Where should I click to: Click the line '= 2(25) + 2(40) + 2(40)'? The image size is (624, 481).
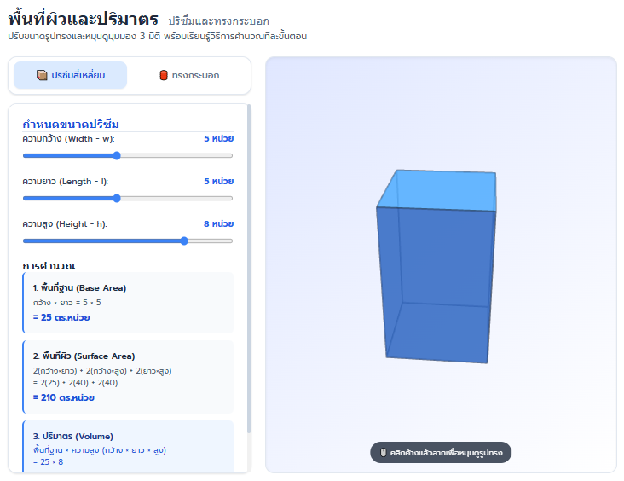(x=75, y=383)
